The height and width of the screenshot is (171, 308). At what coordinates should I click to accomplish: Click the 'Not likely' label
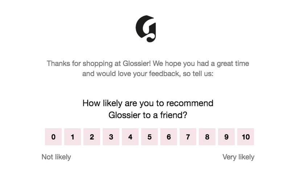(56, 157)
